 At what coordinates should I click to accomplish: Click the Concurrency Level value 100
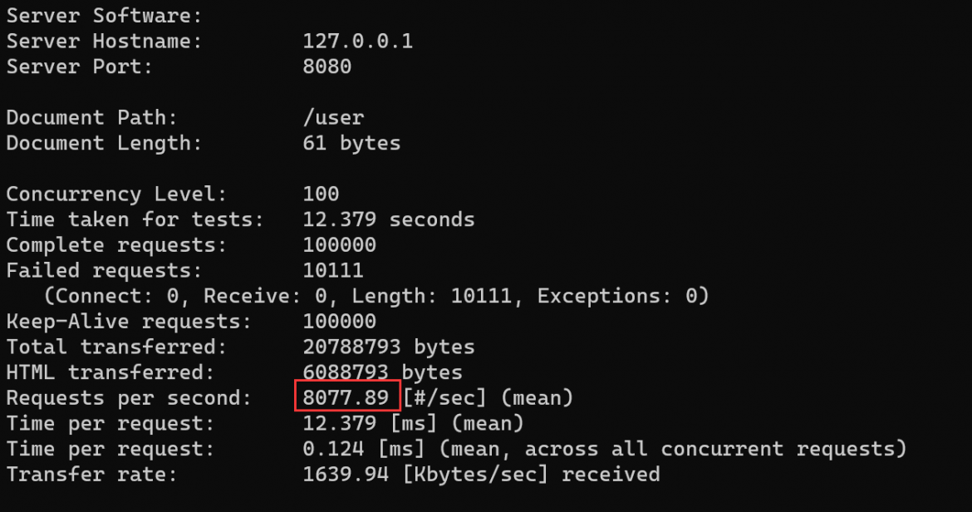click(321, 194)
